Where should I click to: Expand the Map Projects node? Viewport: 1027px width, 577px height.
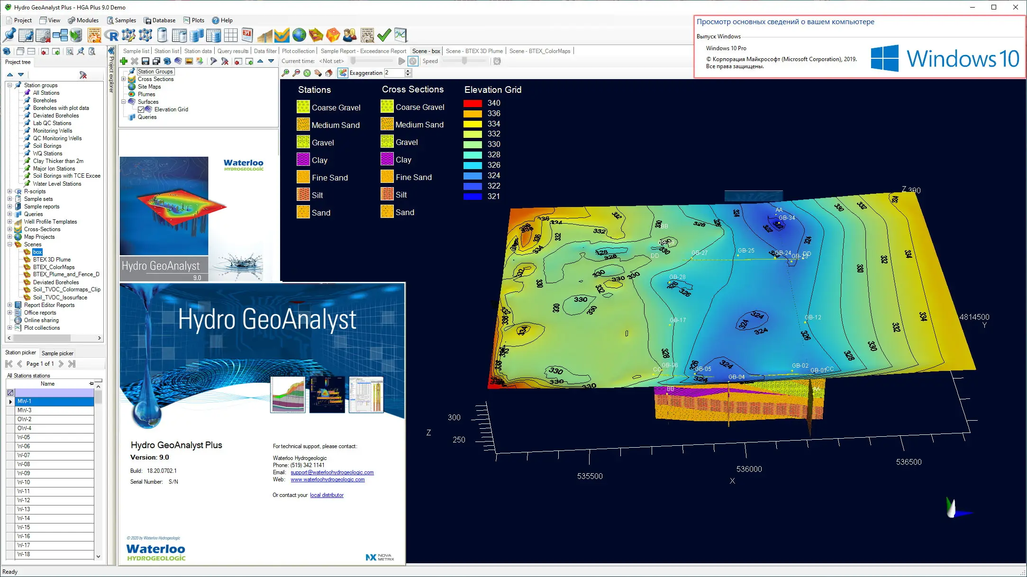[9, 237]
